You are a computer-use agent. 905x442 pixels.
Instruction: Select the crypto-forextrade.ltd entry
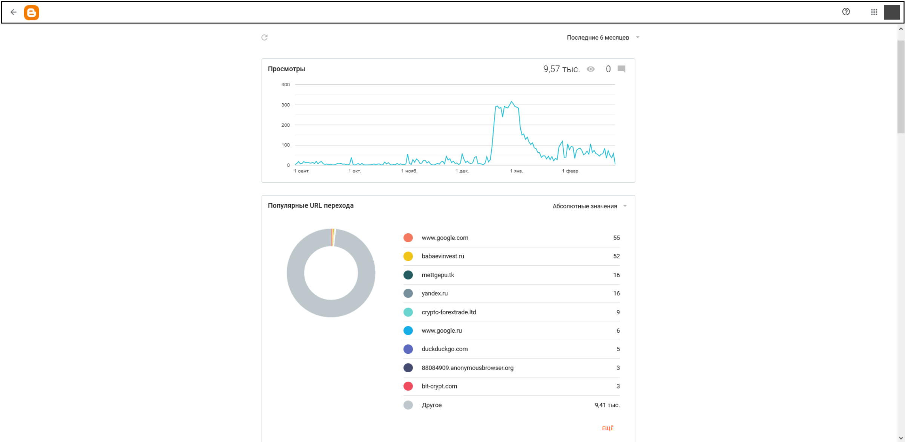point(449,312)
